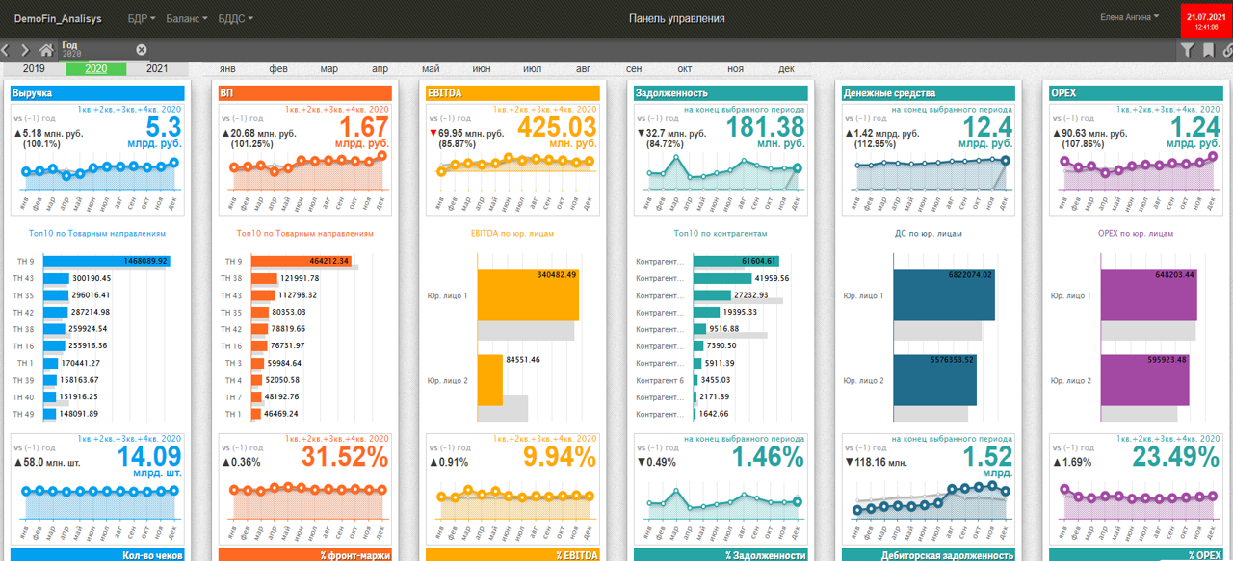Click the back navigation arrow
The height and width of the screenshot is (561, 1233).
tap(6, 50)
